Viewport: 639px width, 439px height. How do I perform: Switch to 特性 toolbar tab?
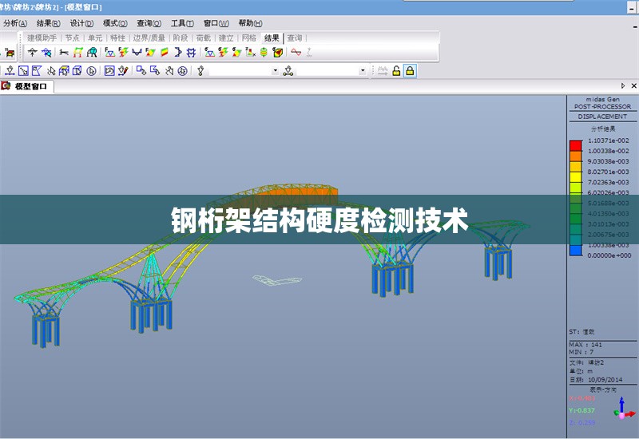point(117,38)
